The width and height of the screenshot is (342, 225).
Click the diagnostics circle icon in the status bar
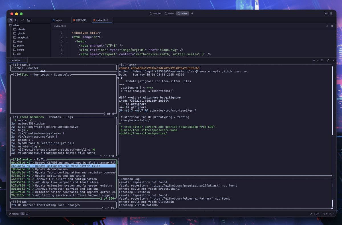pos(27,214)
